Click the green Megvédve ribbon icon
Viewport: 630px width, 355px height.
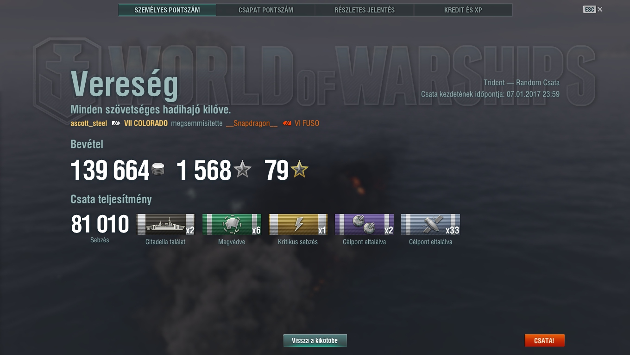232,224
